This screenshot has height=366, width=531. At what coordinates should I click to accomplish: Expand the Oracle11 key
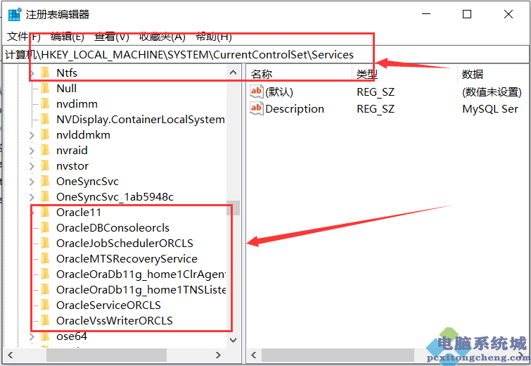pyautogui.click(x=32, y=213)
